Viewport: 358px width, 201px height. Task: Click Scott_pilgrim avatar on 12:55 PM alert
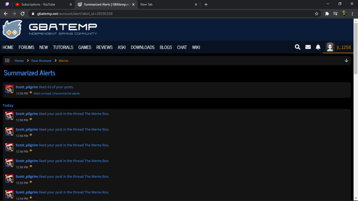point(9,178)
